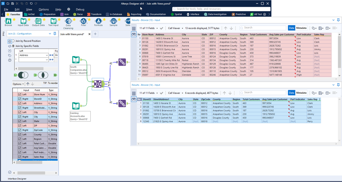The width and height of the screenshot is (342, 182).
Task: Select the Sample tool
Action: pos(113,23)
